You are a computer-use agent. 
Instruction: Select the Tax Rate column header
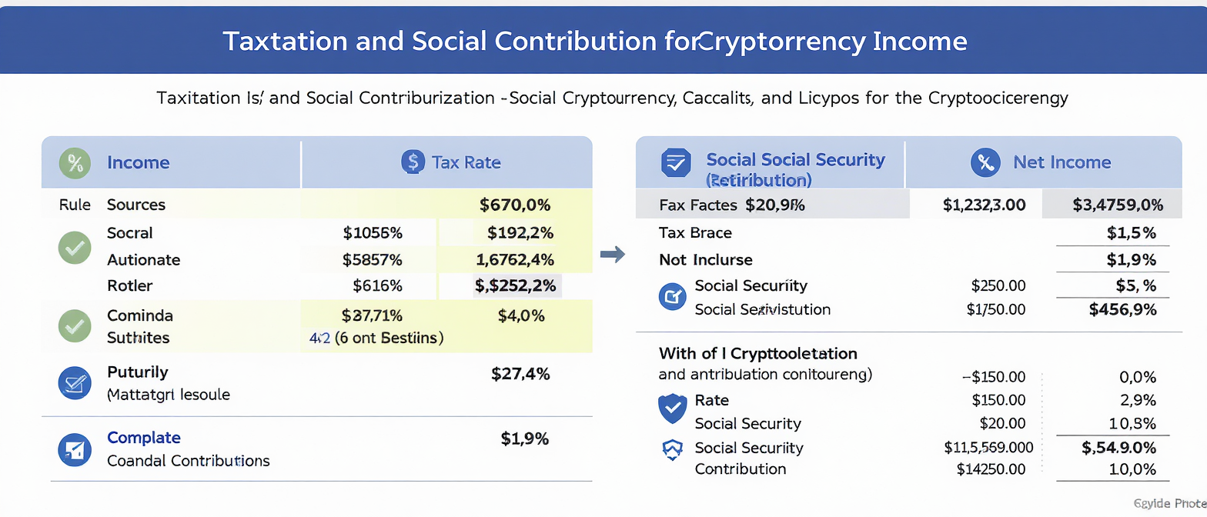pyautogui.click(x=466, y=162)
